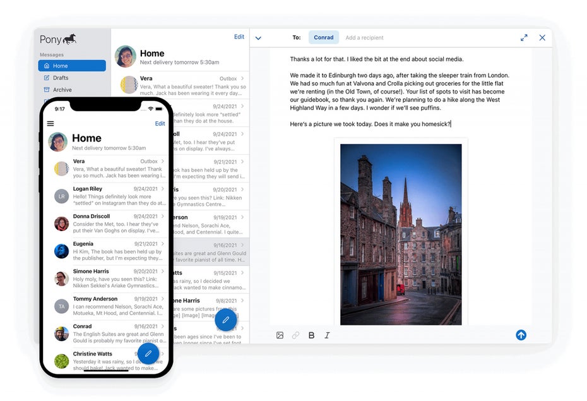Tap Vera's avatar on the phone
The image size is (587, 401).
click(x=61, y=169)
